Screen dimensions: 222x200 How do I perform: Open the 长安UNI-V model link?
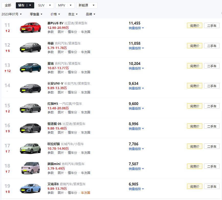pyautogui.click(x=55, y=84)
